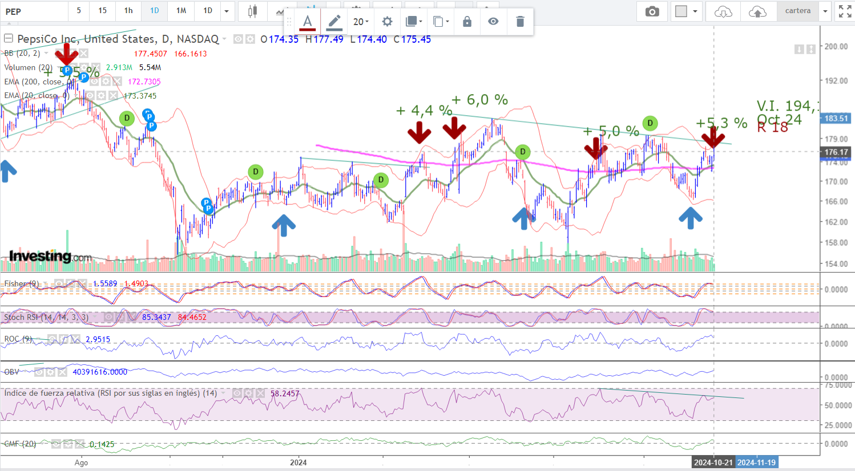855x471 pixels.
Task: Remove the RSI (14) indicator
Action: pyautogui.click(x=260, y=393)
